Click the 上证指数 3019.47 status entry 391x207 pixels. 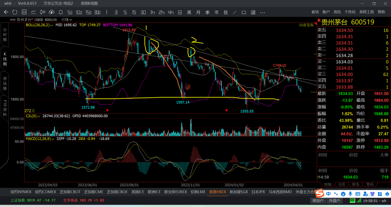point(33,200)
